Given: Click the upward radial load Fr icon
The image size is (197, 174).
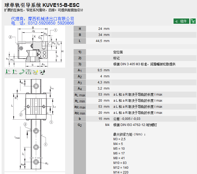Looking at the screenshot, I should coord(15,72).
